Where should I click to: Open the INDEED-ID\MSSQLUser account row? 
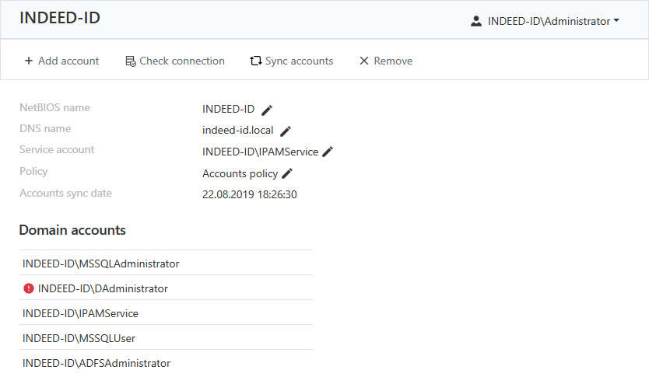[79, 338]
